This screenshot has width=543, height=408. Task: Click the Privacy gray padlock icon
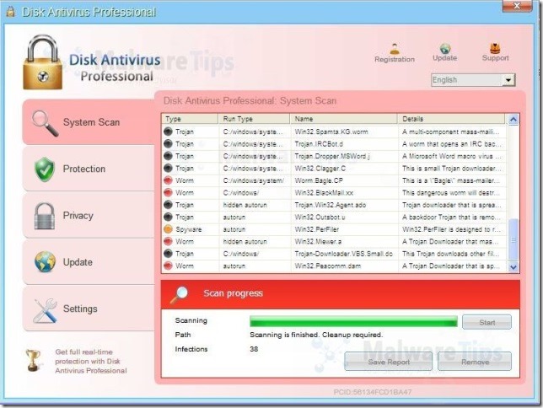[x=45, y=216]
